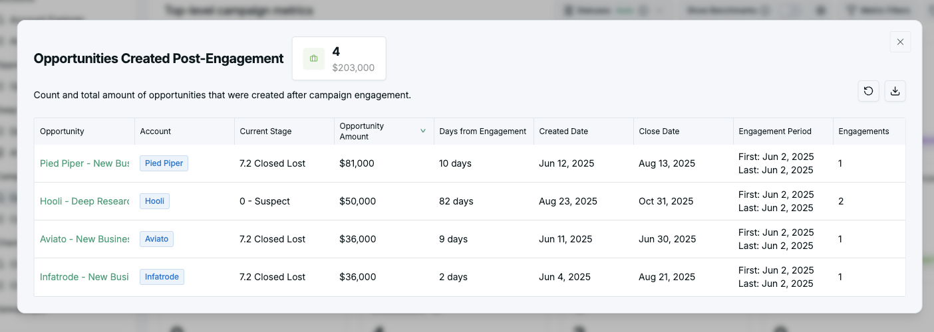This screenshot has height=332, width=934.
Task: Click the green opportunities briefcase icon
Action: tap(314, 58)
